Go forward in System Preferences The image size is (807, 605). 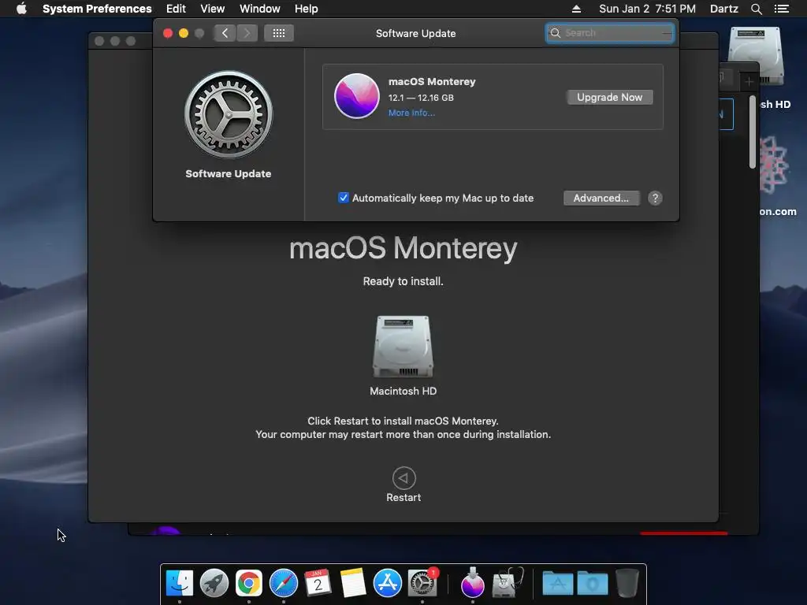[247, 33]
